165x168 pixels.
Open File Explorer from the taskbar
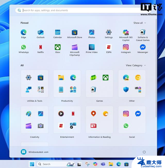111,164
